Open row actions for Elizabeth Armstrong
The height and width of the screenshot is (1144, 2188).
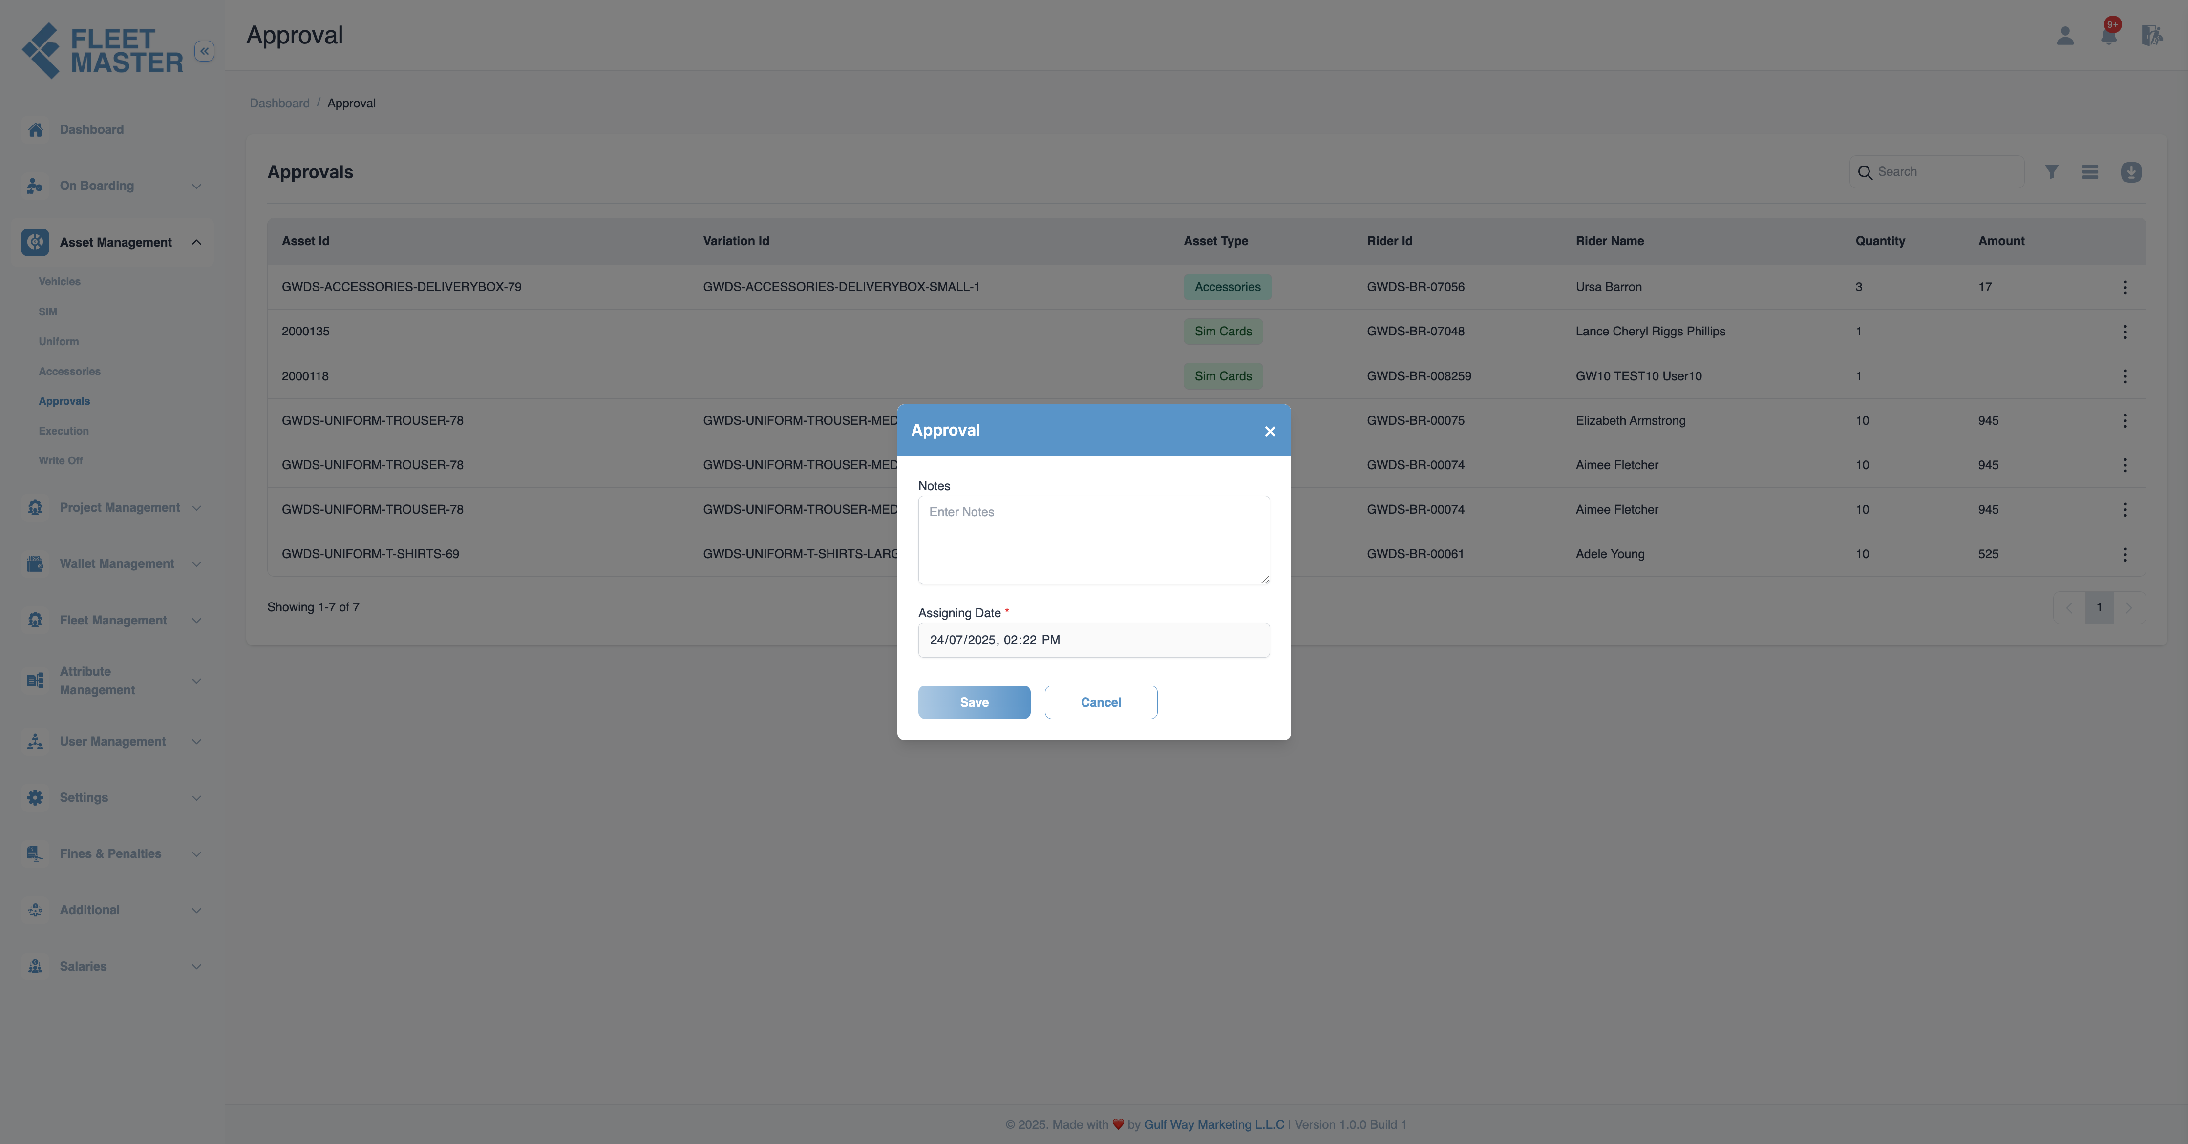[x=2125, y=421]
